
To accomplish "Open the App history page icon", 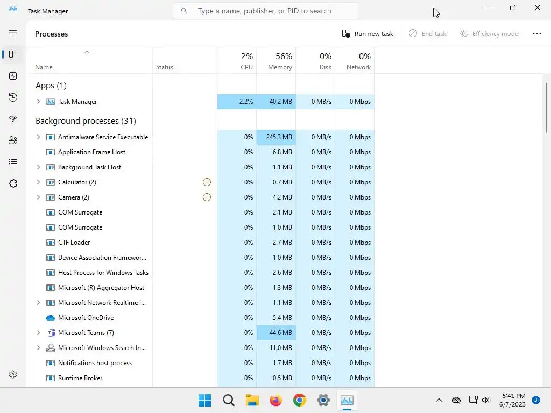I will click(13, 97).
